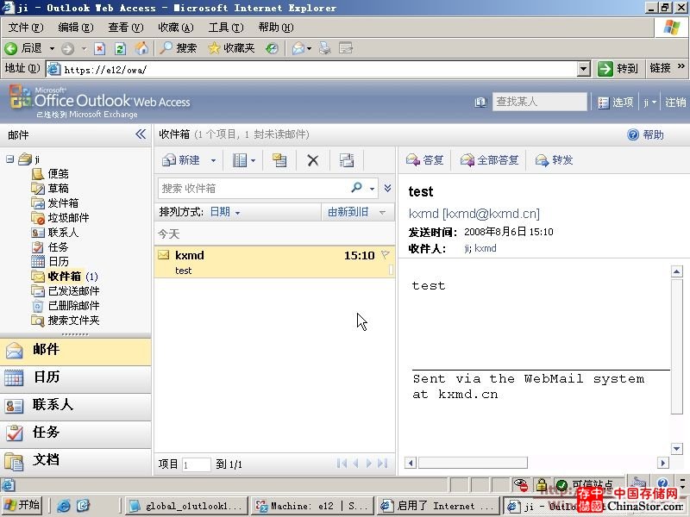Collapse the ji mailbox tree node
The height and width of the screenshot is (517, 690).
pyautogui.click(x=9, y=159)
